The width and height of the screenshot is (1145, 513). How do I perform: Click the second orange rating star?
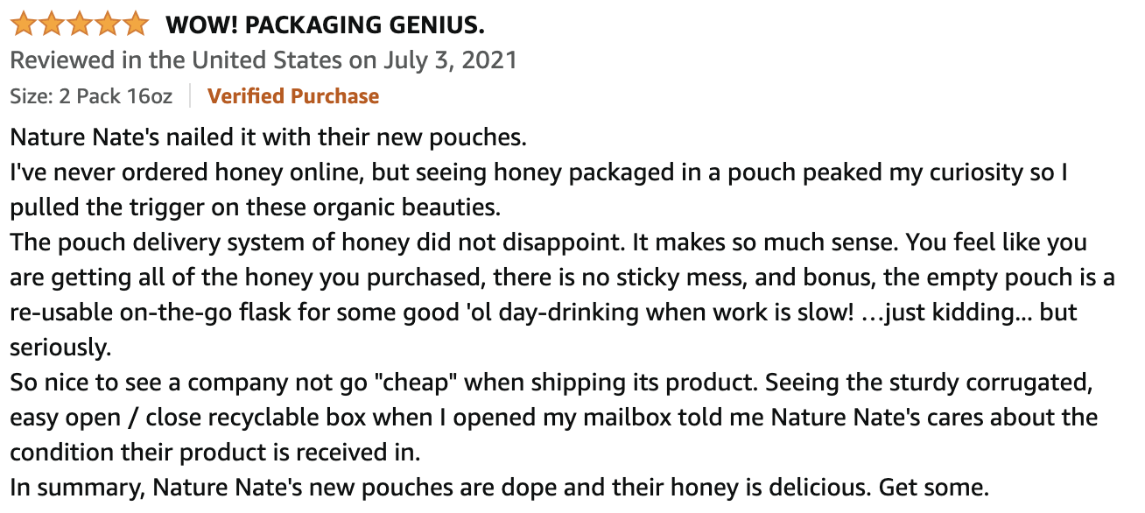(52, 24)
